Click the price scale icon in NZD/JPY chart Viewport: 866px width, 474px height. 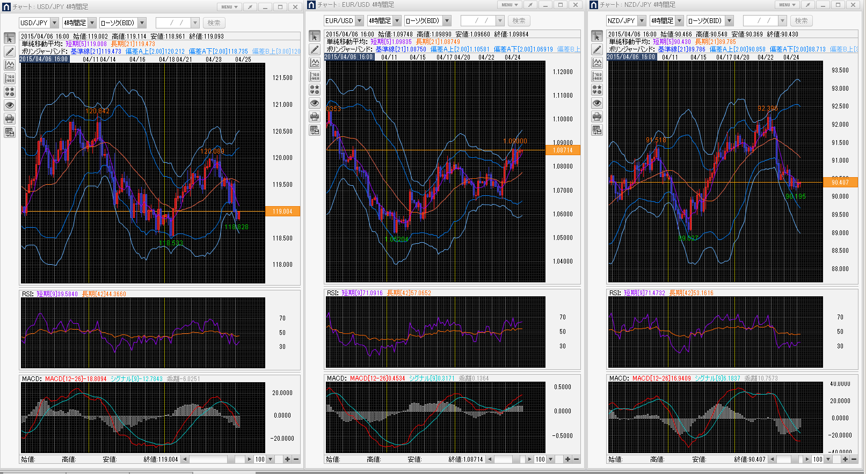[x=597, y=76]
